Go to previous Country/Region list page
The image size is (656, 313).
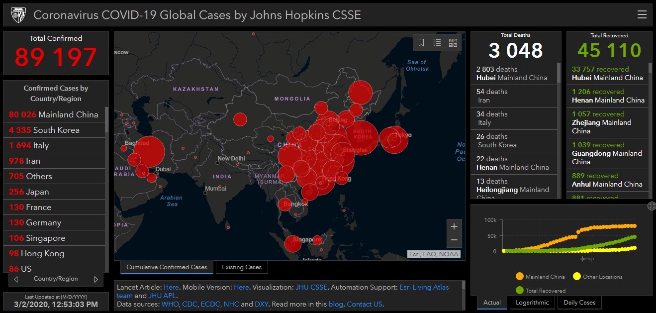(16, 279)
